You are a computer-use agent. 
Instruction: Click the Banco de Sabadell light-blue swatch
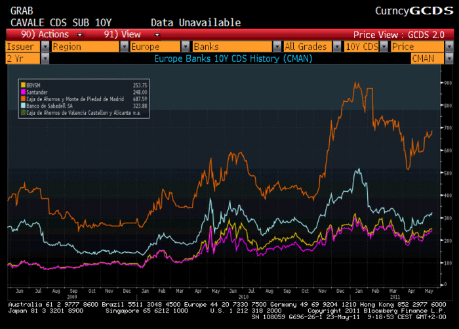[x=23, y=106]
